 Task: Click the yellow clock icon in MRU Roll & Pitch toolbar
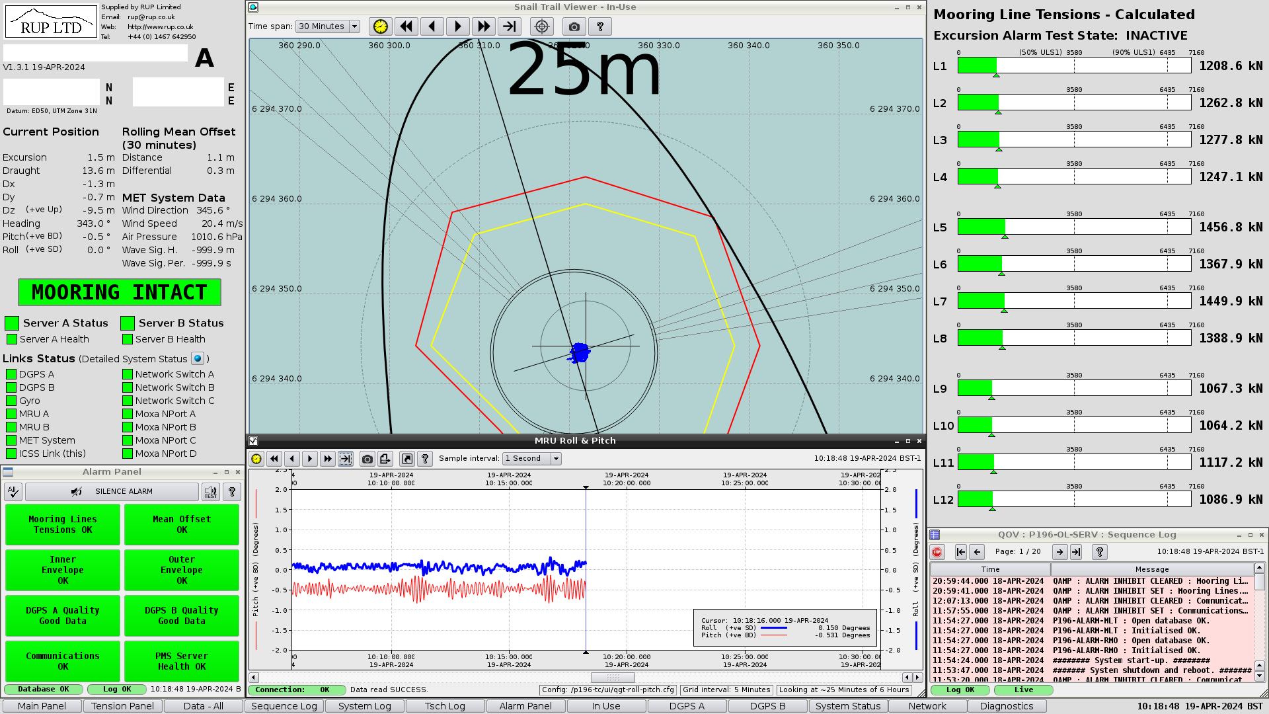tap(256, 458)
